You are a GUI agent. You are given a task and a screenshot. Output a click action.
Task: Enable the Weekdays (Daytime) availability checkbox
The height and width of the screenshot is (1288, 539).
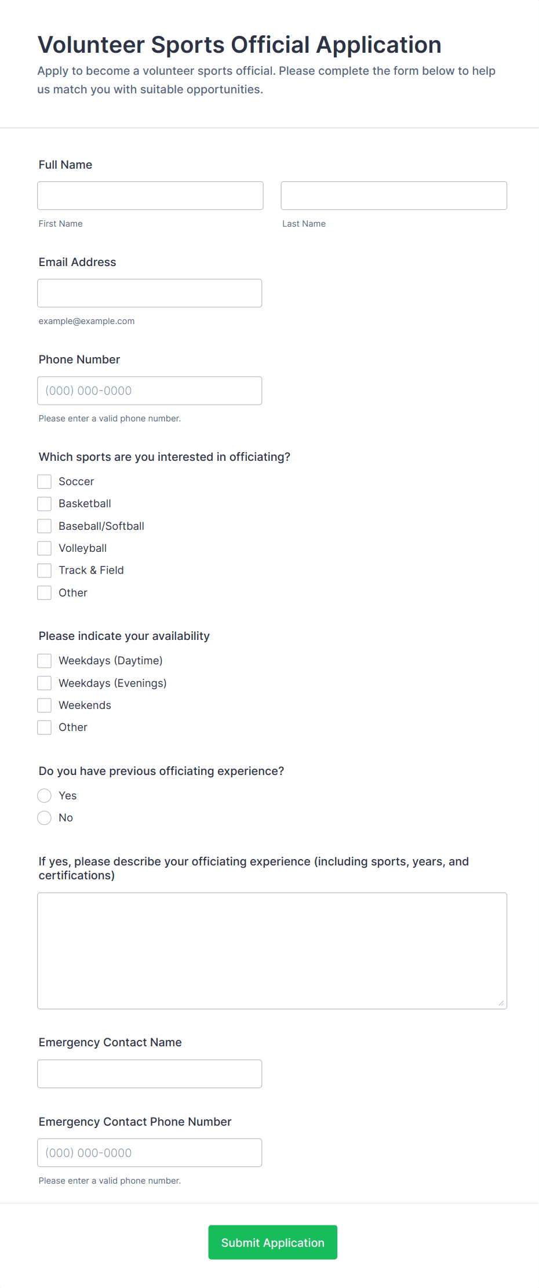point(44,660)
